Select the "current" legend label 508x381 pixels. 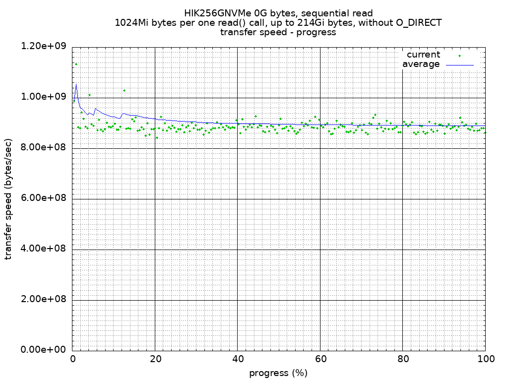coord(423,55)
